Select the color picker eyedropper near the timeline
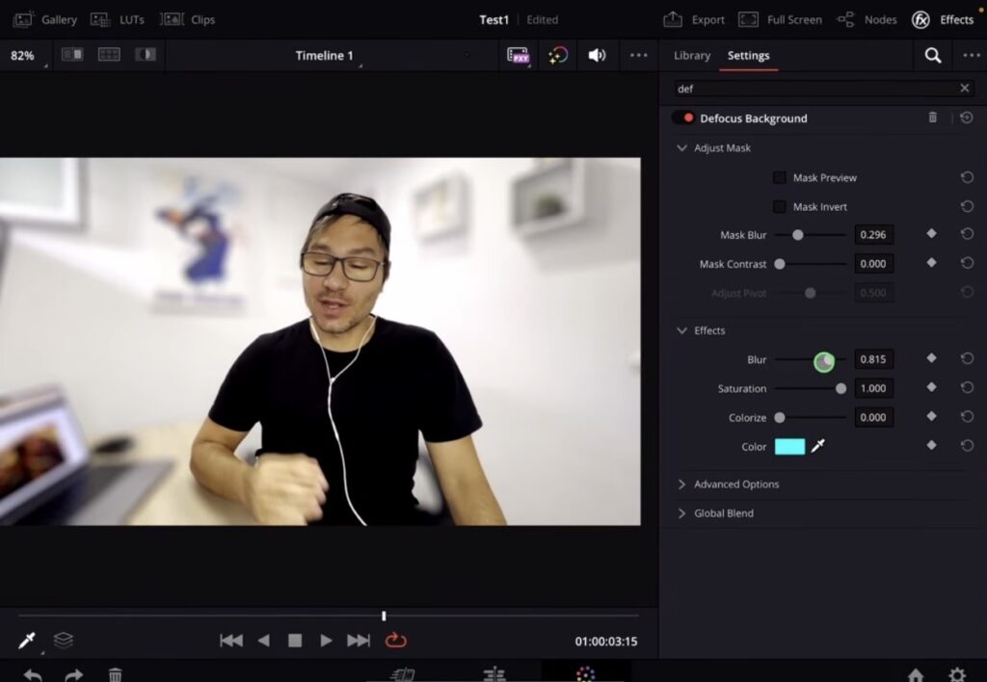This screenshot has height=682, width=987. [x=26, y=639]
